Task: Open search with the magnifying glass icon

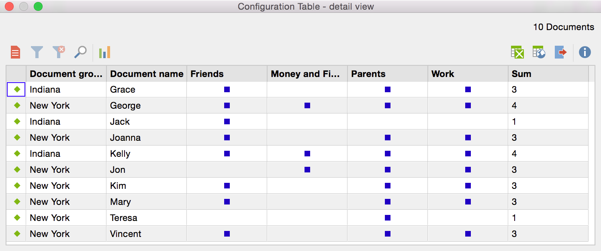Action: click(80, 52)
